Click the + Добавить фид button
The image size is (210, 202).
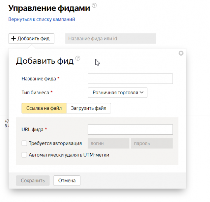click(31, 38)
